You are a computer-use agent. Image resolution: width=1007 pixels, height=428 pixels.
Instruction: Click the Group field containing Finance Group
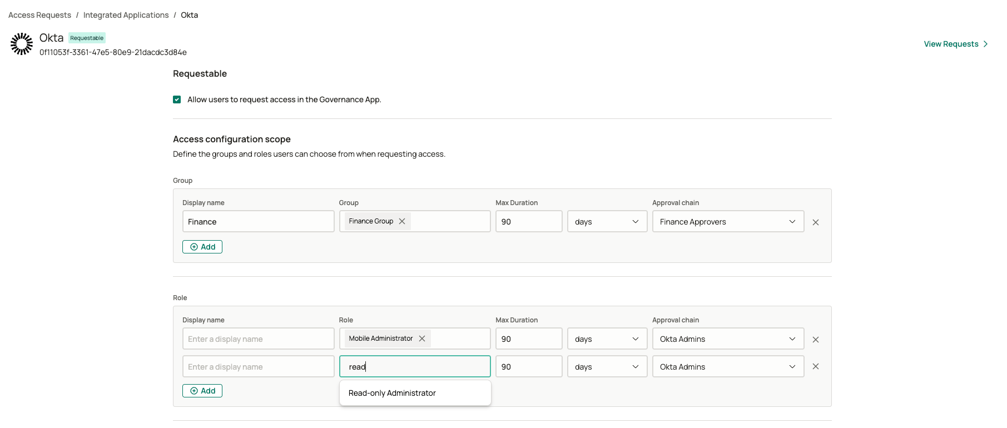pyautogui.click(x=415, y=221)
